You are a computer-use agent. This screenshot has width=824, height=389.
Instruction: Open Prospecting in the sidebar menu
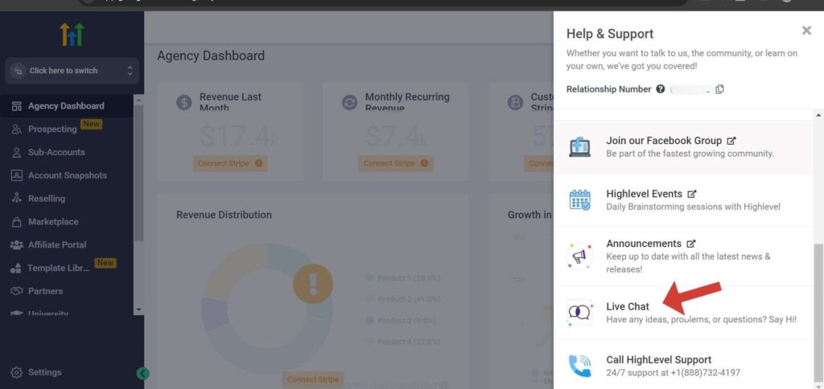52,129
